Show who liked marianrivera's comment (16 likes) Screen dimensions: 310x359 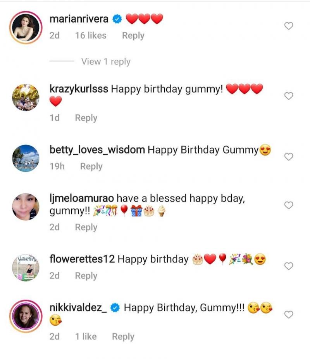click(91, 36)
